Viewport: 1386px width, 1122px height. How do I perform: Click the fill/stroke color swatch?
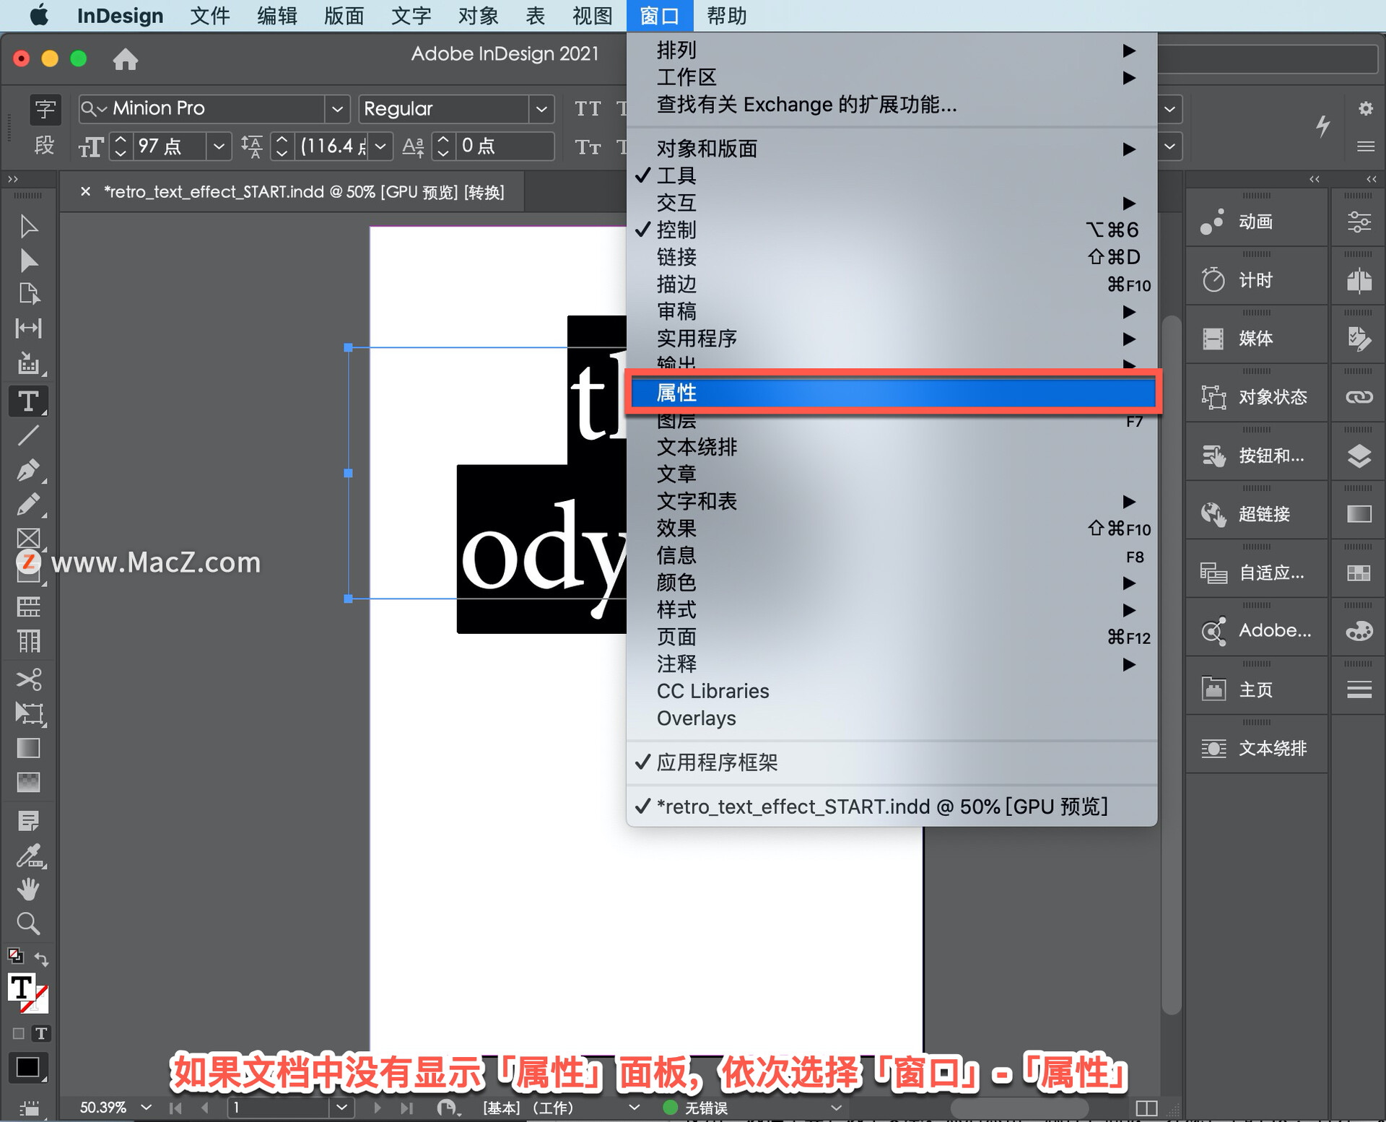[27, 993]
